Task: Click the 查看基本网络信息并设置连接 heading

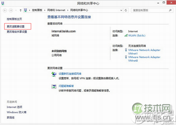Action: click(x=69, y=17)
